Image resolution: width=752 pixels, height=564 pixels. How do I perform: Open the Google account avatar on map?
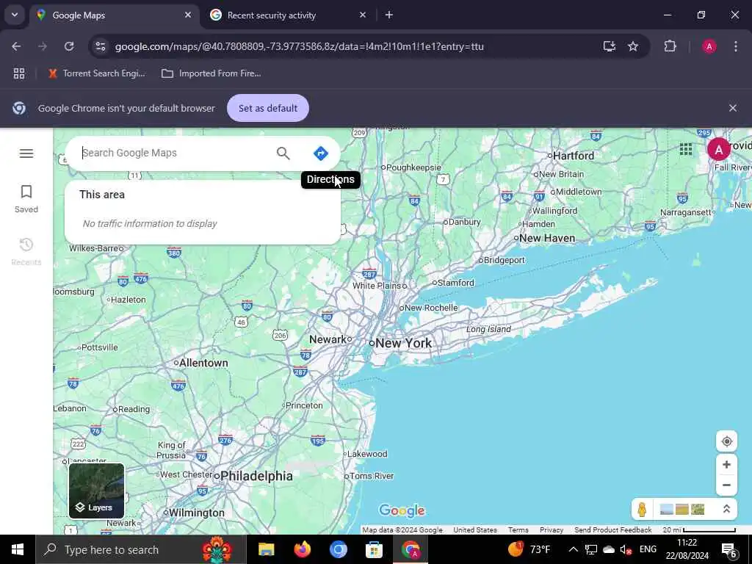coord(718,150)
